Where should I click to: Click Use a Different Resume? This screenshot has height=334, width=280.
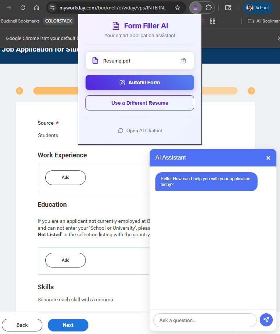coord(140,103)
